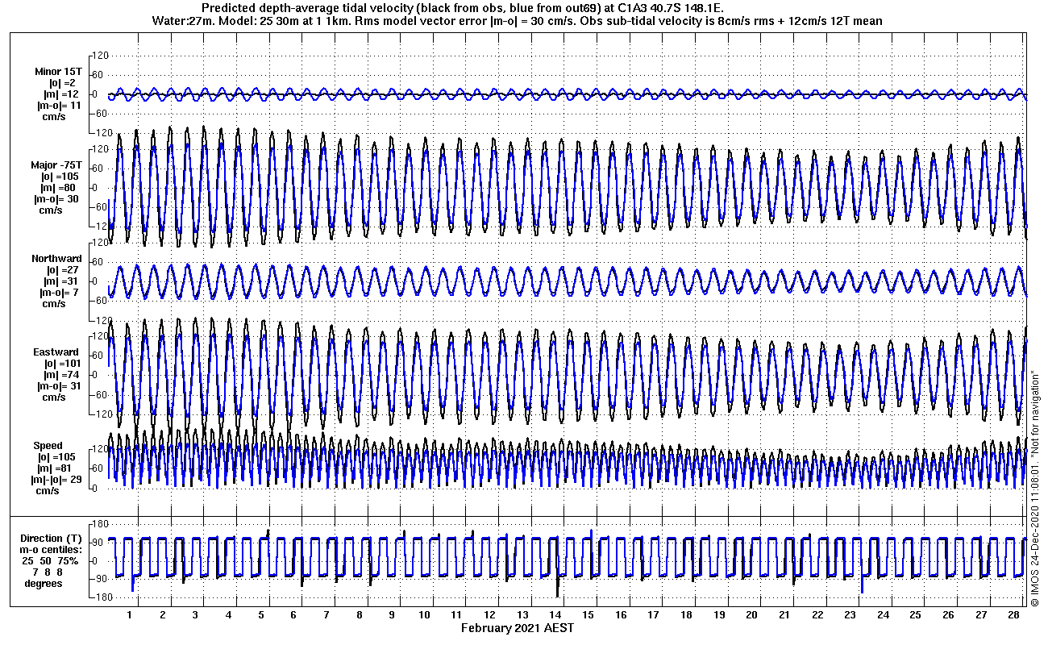Click day 28 tick label on x-axis
Screen dimensions: 1048x645
click(1014, 615)
